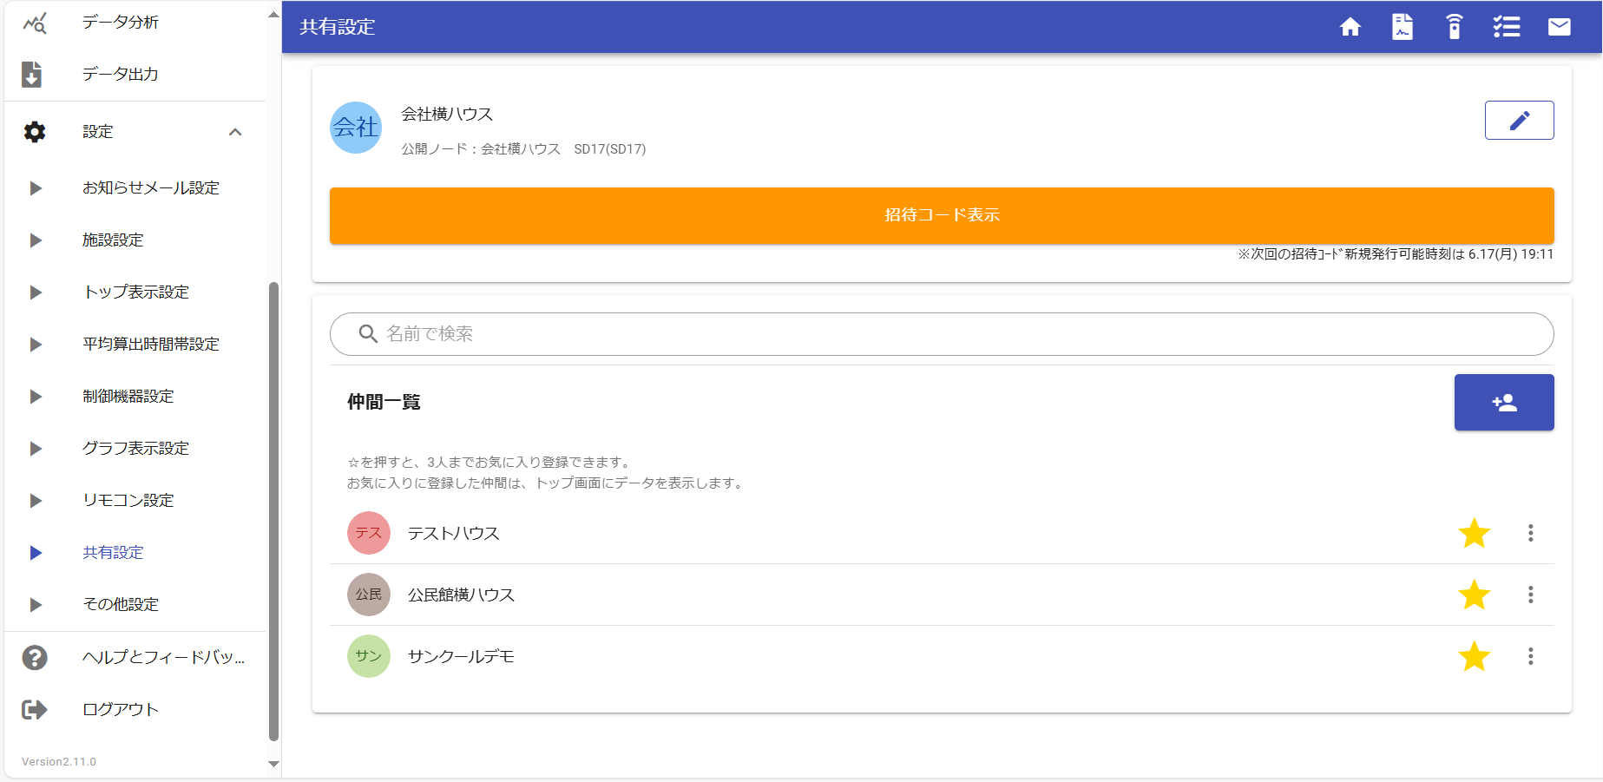Screen dimensions: 1603x782
Task: Open the checklist icon in header
Action: [x=1507, y=27]
